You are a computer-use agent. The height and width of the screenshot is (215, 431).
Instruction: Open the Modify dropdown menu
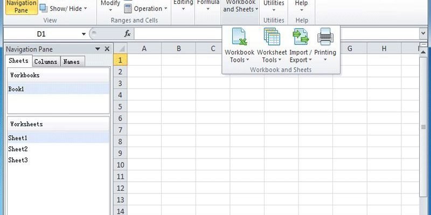110,6
